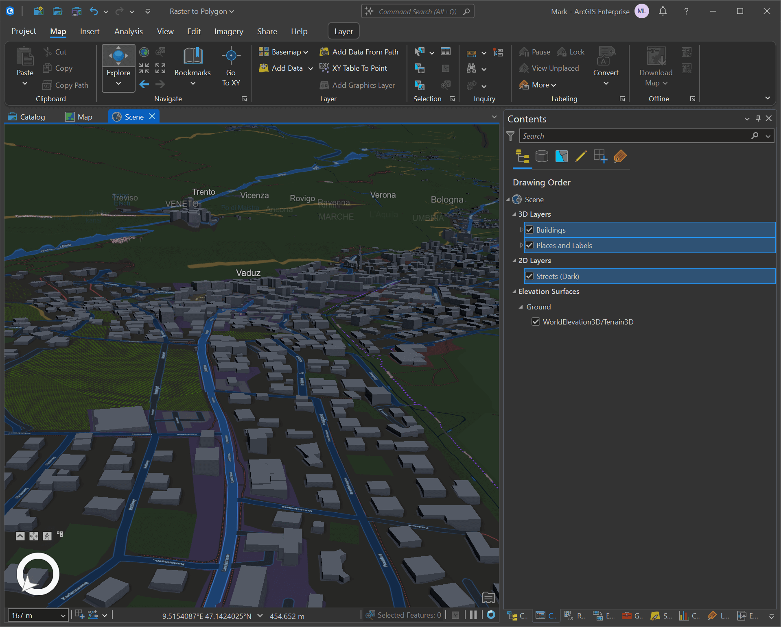Collapse the Elevation Surfaces group
Viewport: 781px width, 627px height.
pyautogui.click(x=514, y=292)
